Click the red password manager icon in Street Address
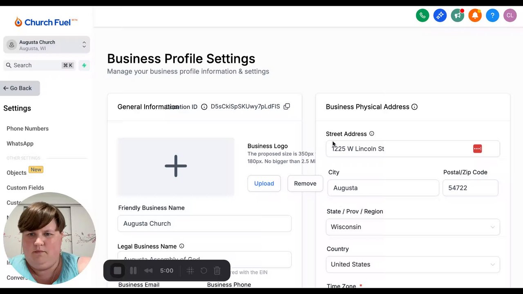Viewport: 523px width, 294px height. click(477, 149)
